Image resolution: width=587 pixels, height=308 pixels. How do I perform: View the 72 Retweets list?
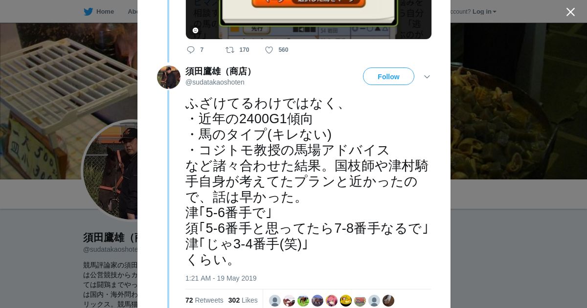click(204, 300)
